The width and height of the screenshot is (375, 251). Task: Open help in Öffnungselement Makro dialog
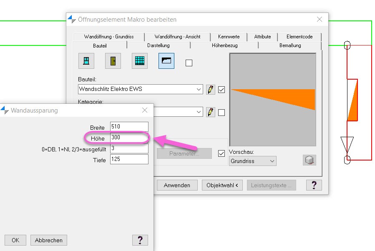pos(314,185)
